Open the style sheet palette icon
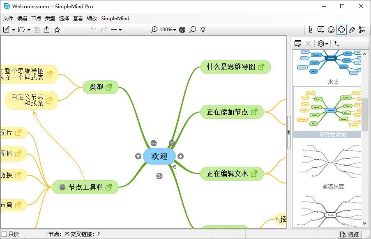 (341, 29)
